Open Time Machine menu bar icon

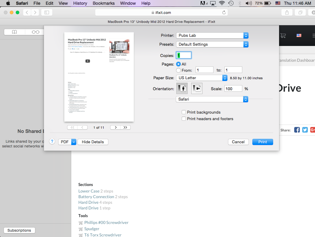pyautogui.click(x=231, y=3)
